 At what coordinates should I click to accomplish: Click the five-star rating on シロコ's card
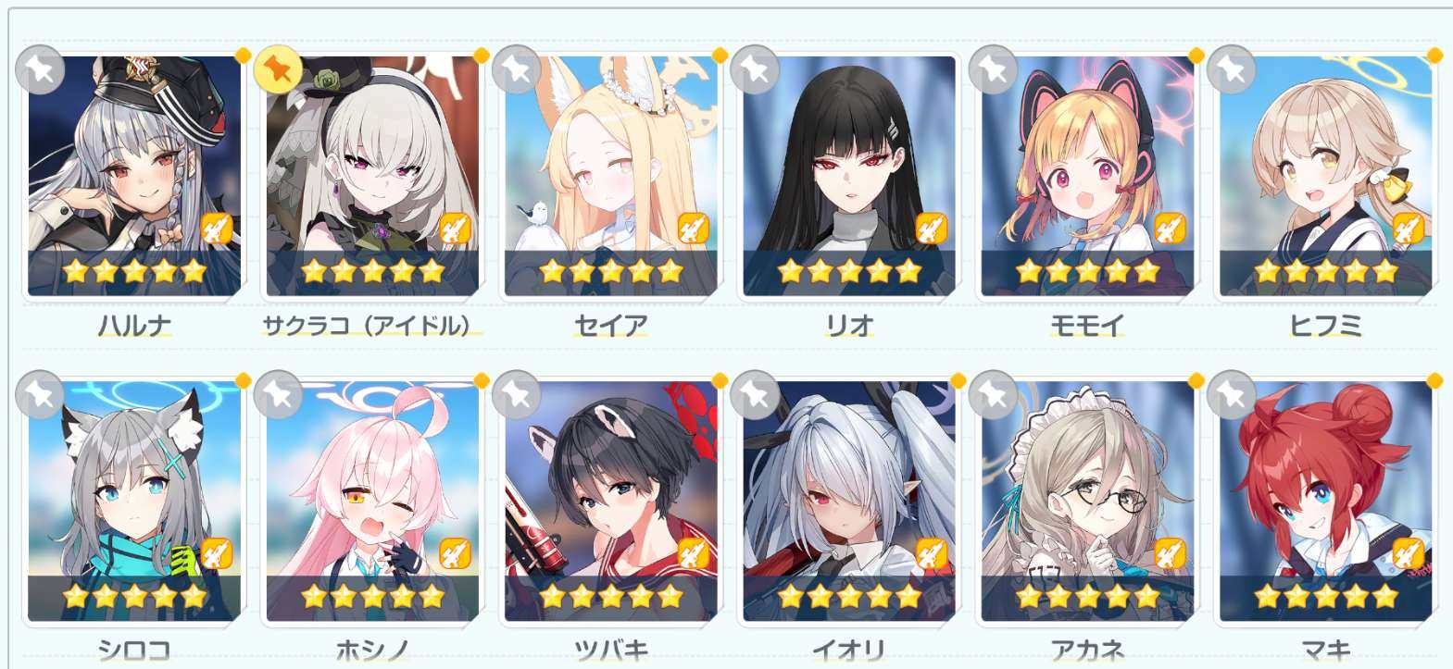click(134, 597)
